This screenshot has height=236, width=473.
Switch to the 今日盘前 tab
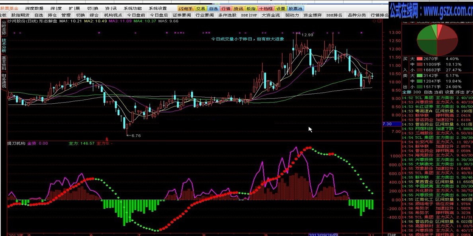point(136,15)
